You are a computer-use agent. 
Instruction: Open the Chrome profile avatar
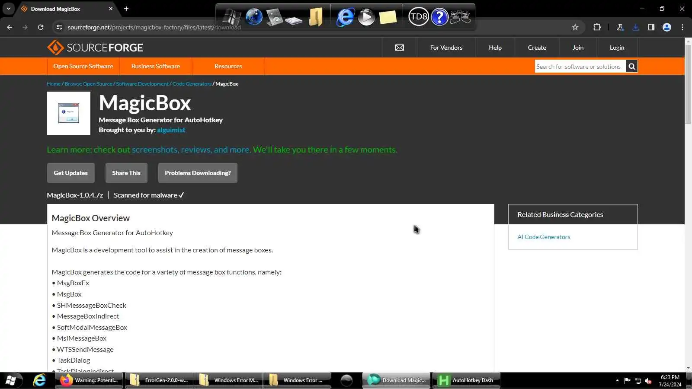click(667, 27)
